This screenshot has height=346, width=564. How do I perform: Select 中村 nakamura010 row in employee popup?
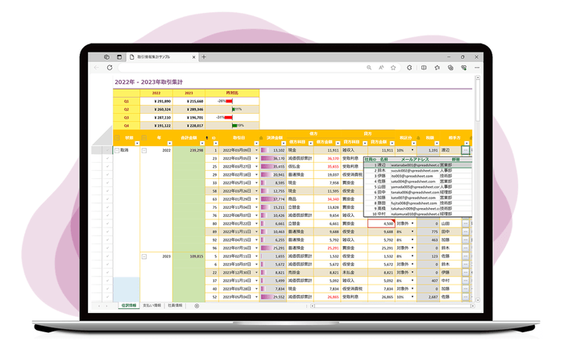click(417, 214)
